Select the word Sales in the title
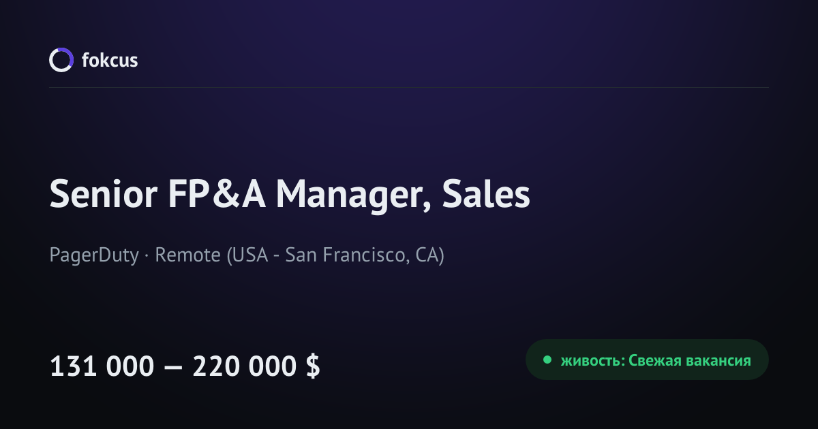This screenshot has width=818, height=429. coord(486,195)
